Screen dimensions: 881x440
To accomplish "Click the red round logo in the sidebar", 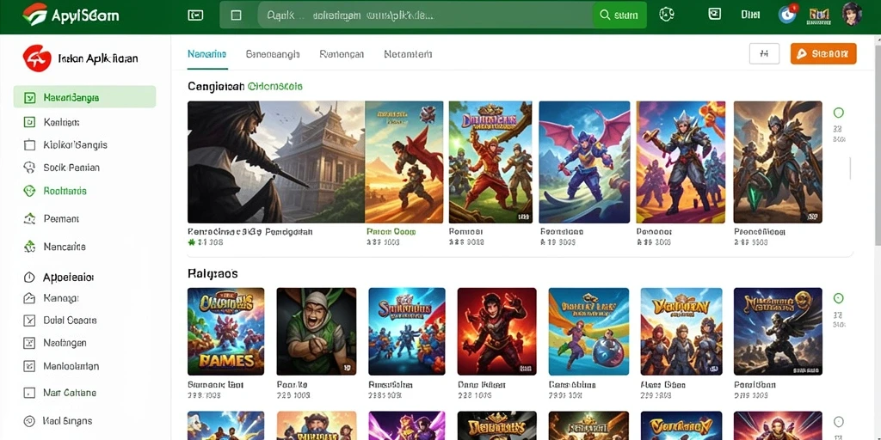I will click(37, 58).
